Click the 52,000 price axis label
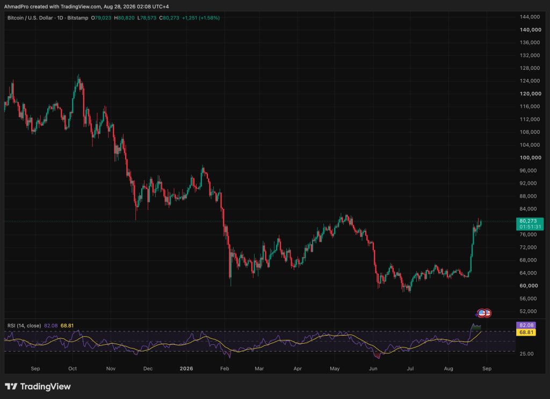Image resolution: width=550 pixels, height=399 pixels. point(529,311)
